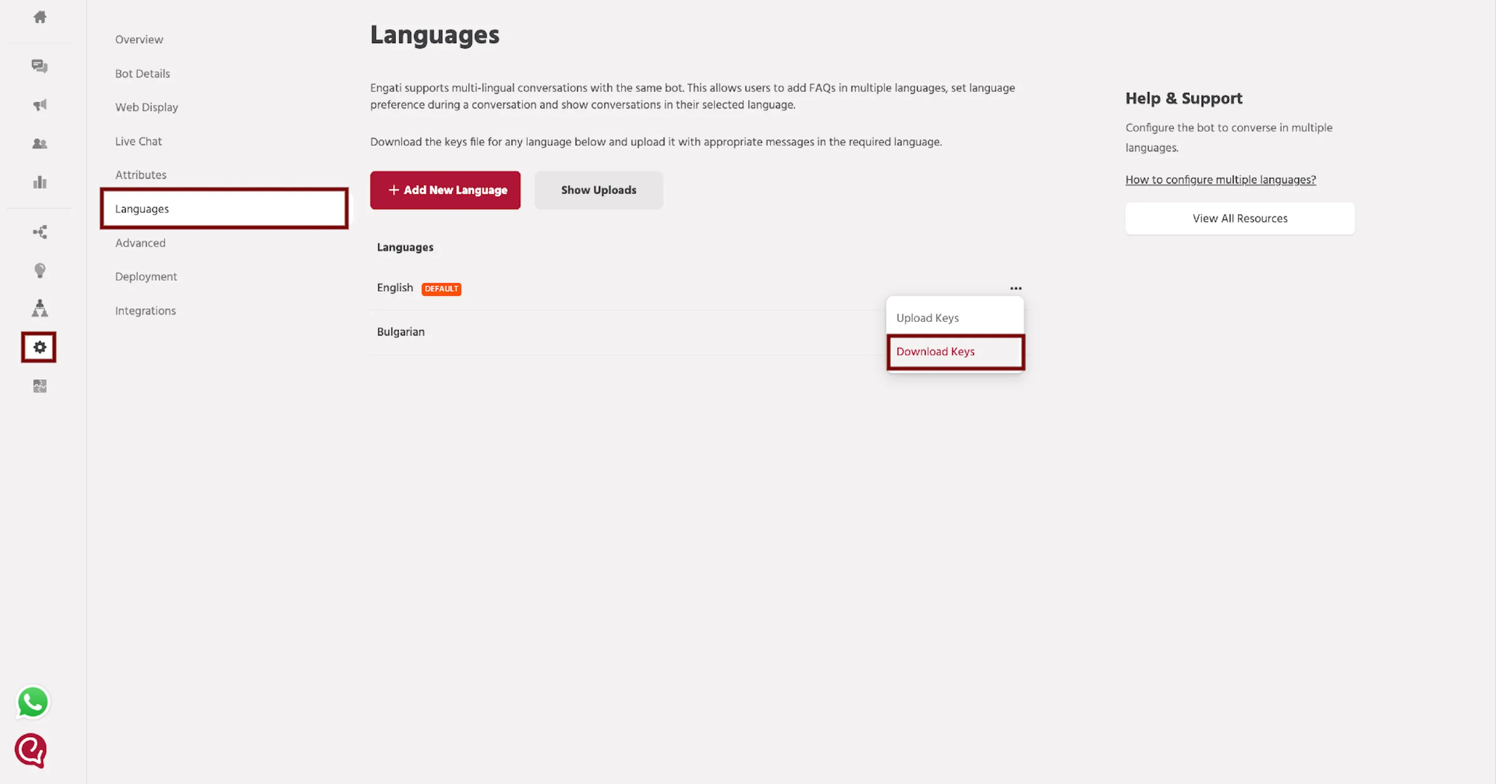Open the Broadcast megaphone icon
Viewport: 1496px width, 784px height.
coord(40,104)
